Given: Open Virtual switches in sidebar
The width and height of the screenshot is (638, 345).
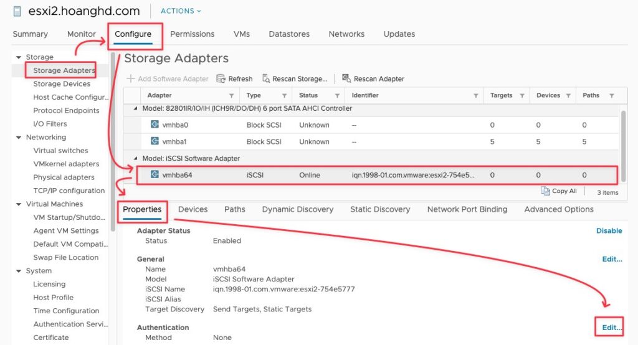Looking at the screenshot, I should coord(60,151).
